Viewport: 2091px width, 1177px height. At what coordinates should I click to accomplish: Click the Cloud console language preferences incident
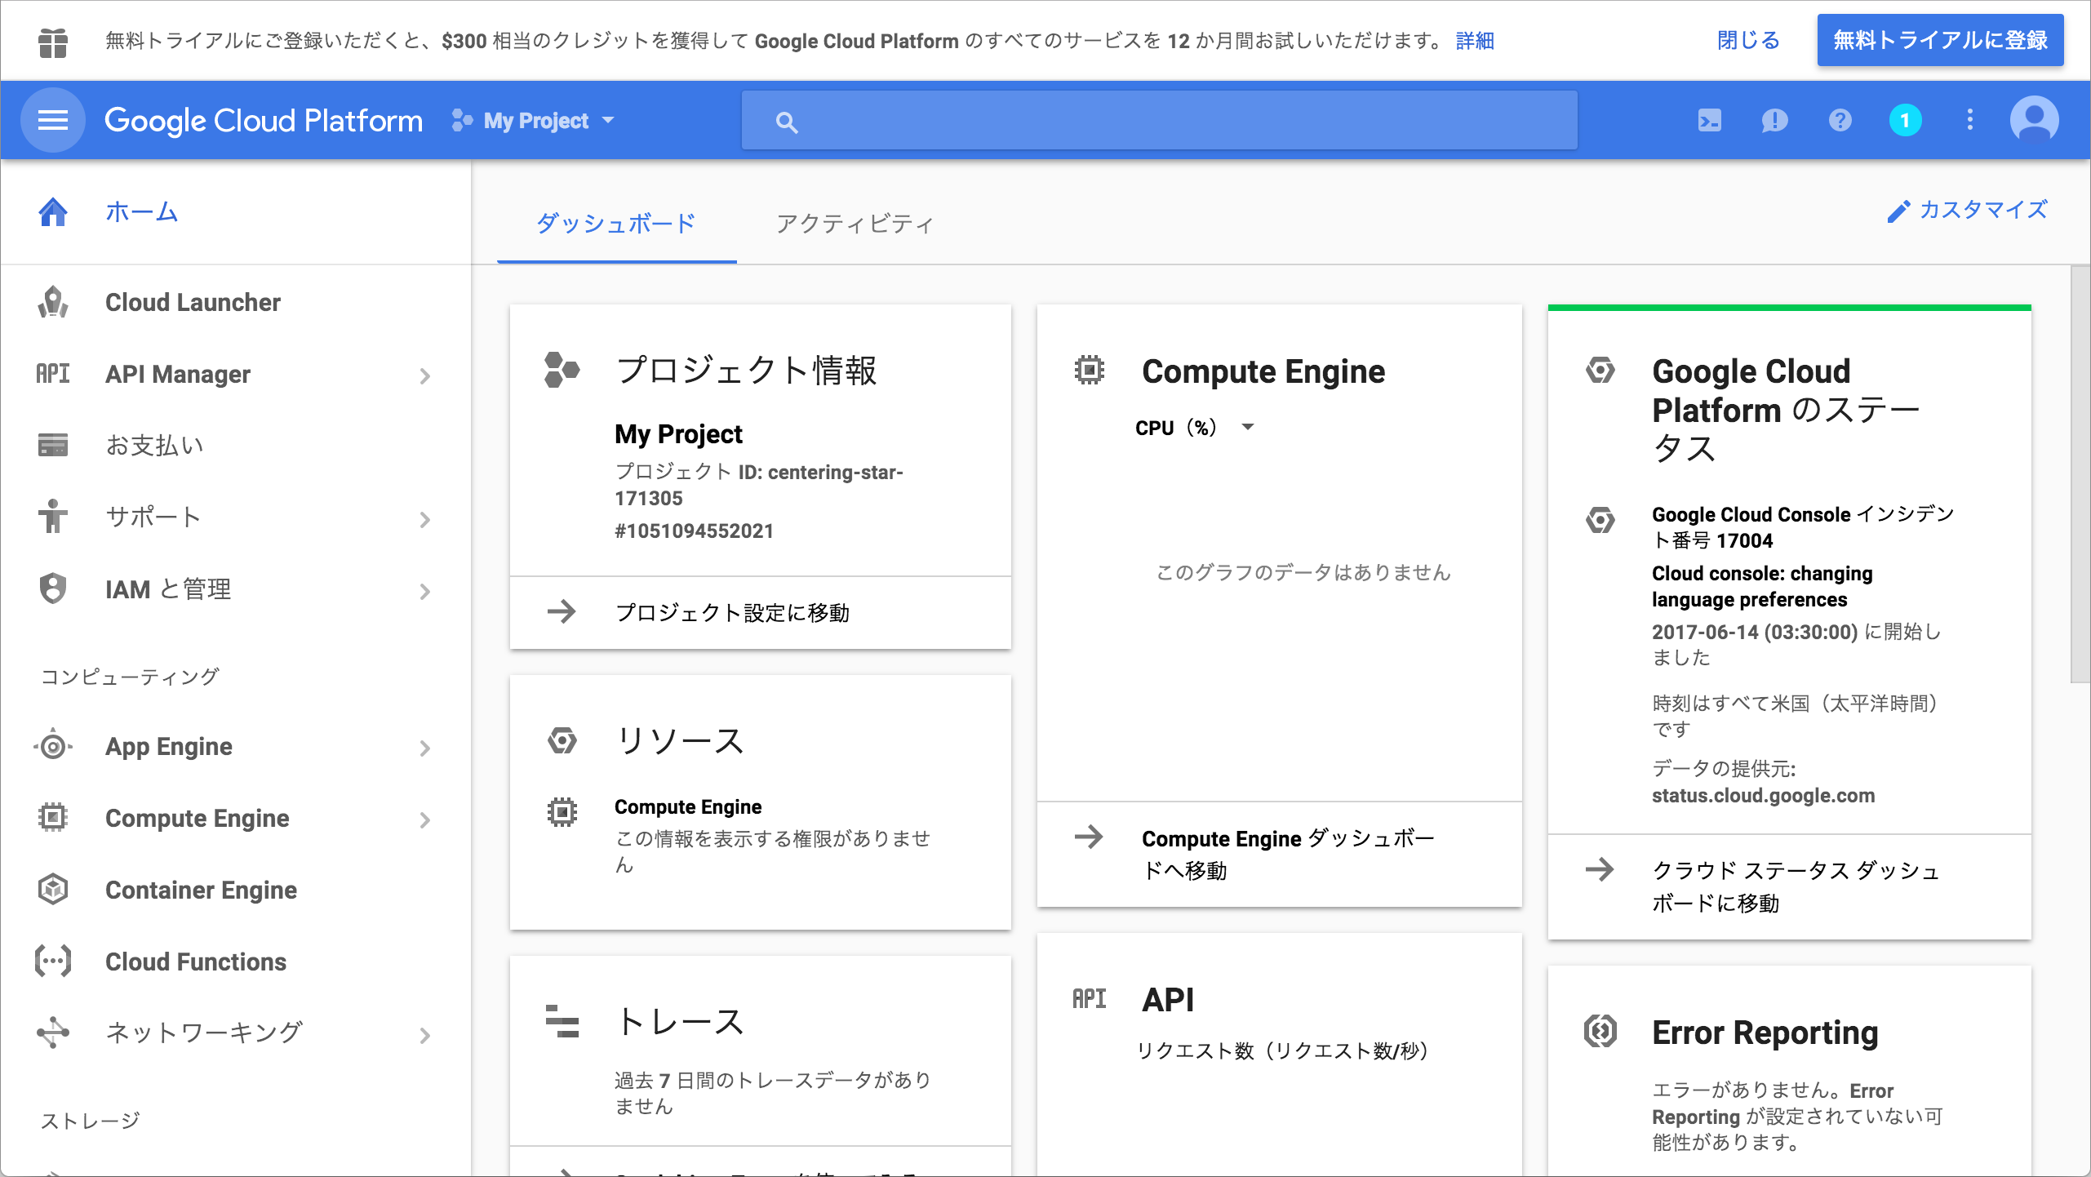pos(1762,586)
